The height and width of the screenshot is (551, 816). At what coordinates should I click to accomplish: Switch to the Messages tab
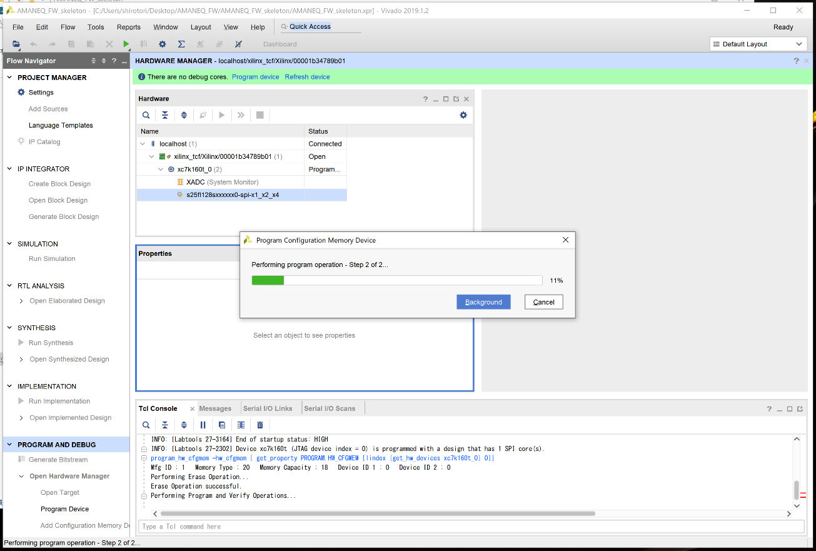point(215,408)
